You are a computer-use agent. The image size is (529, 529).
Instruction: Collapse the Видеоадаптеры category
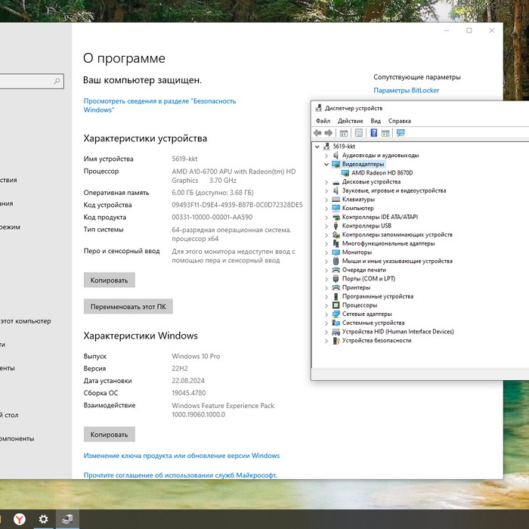pos(326,164)
